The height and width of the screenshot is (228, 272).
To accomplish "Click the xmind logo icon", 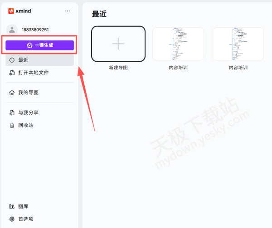I will 11,11.
